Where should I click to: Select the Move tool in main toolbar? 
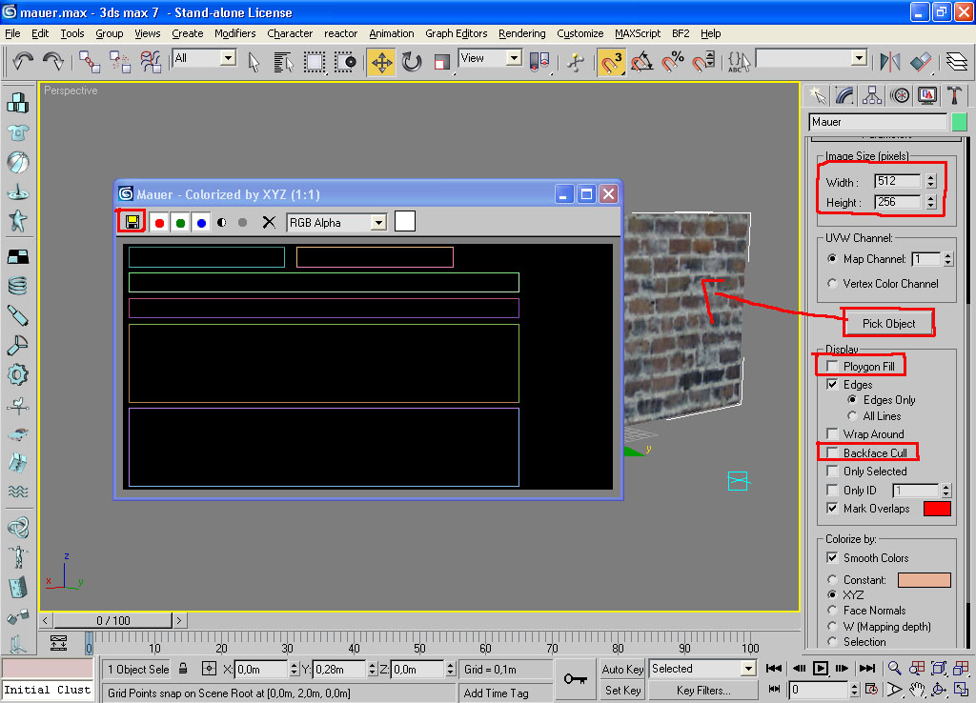tap(381, 62)
